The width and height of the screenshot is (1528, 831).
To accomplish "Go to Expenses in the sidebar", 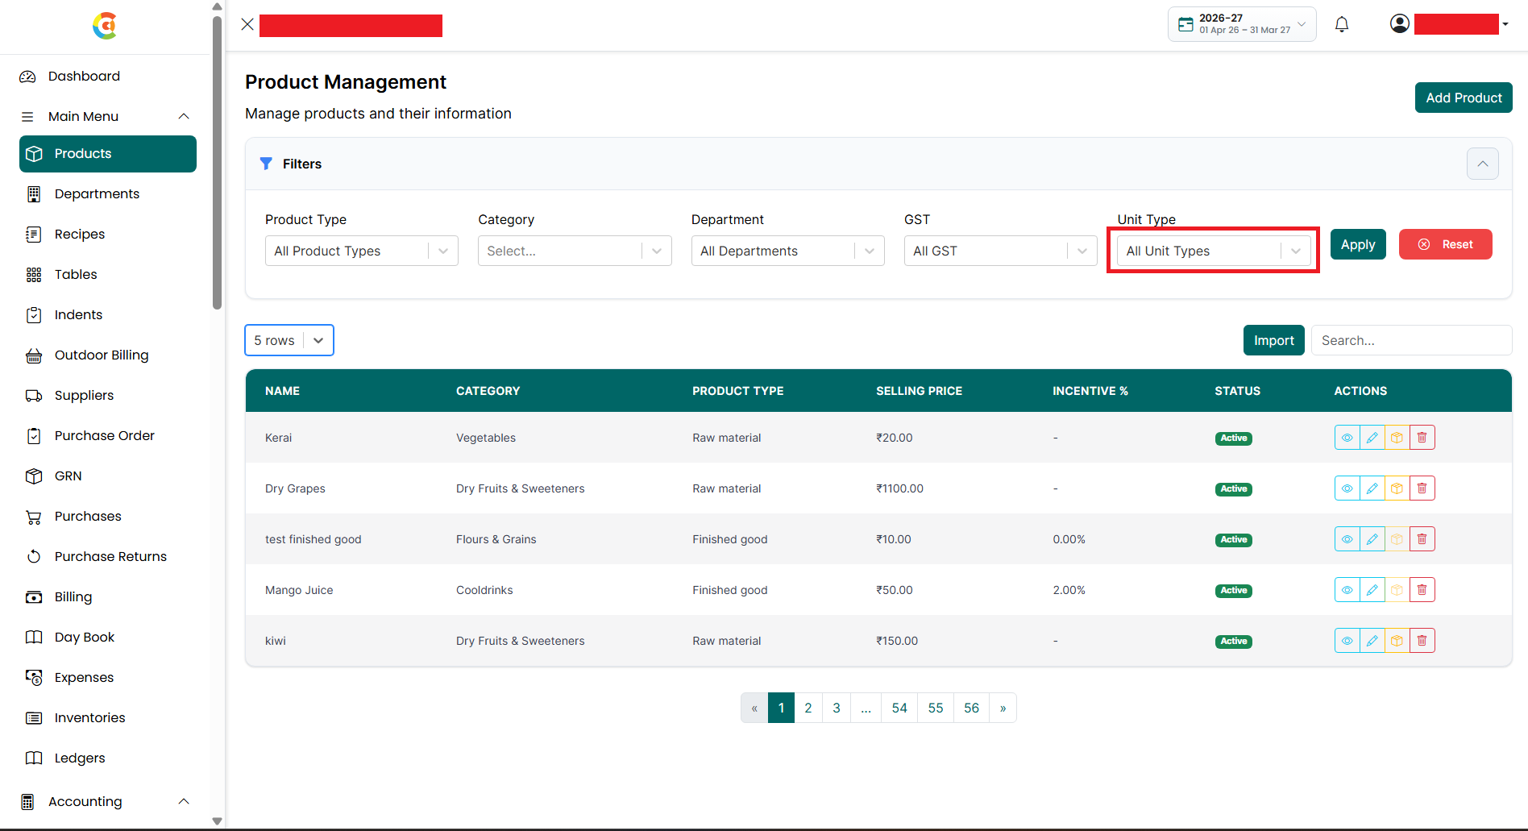I will click(x=108, y=677).
